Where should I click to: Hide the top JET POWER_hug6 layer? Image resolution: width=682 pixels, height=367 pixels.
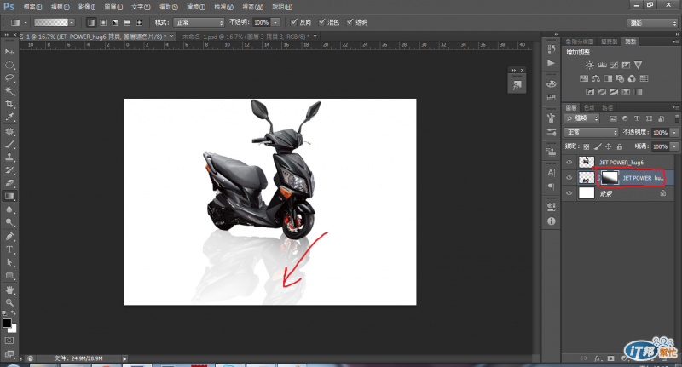pos(569,162)
